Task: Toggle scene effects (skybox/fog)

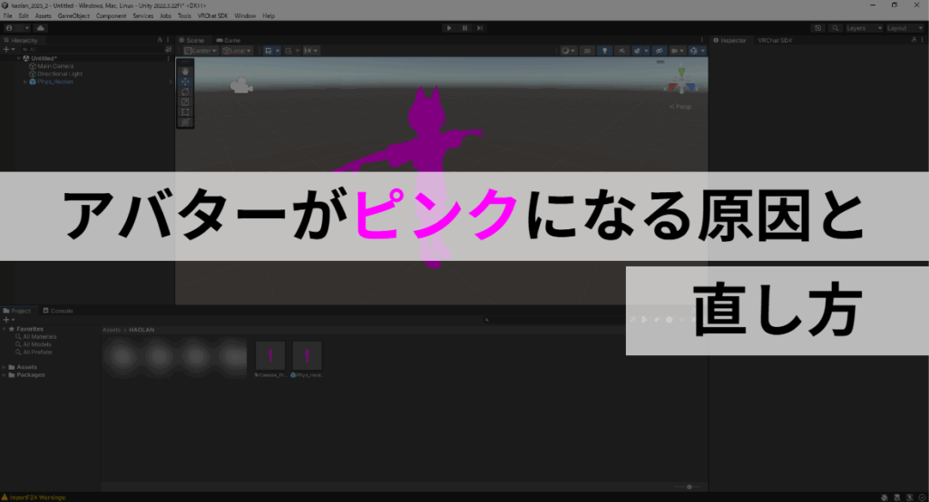Action: (640, 51)
